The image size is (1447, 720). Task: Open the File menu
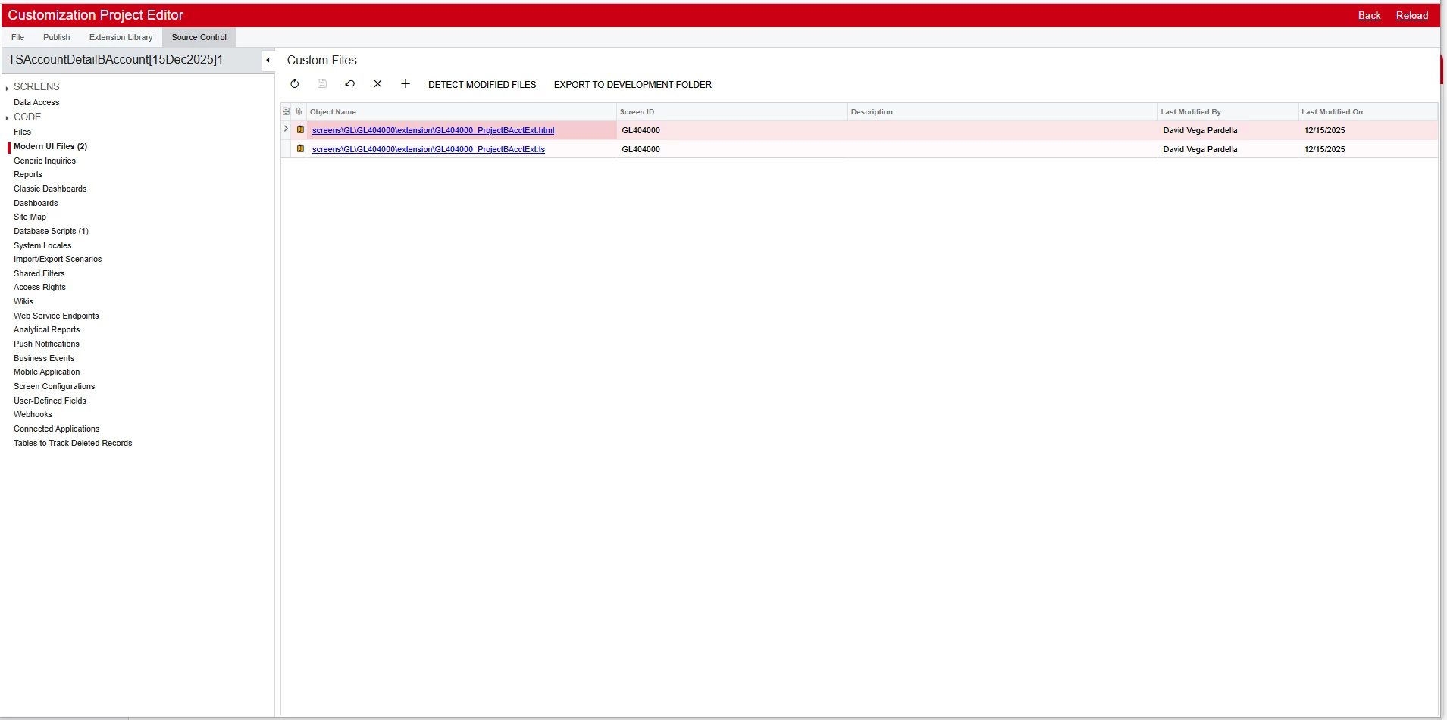[x=18, y=37]
